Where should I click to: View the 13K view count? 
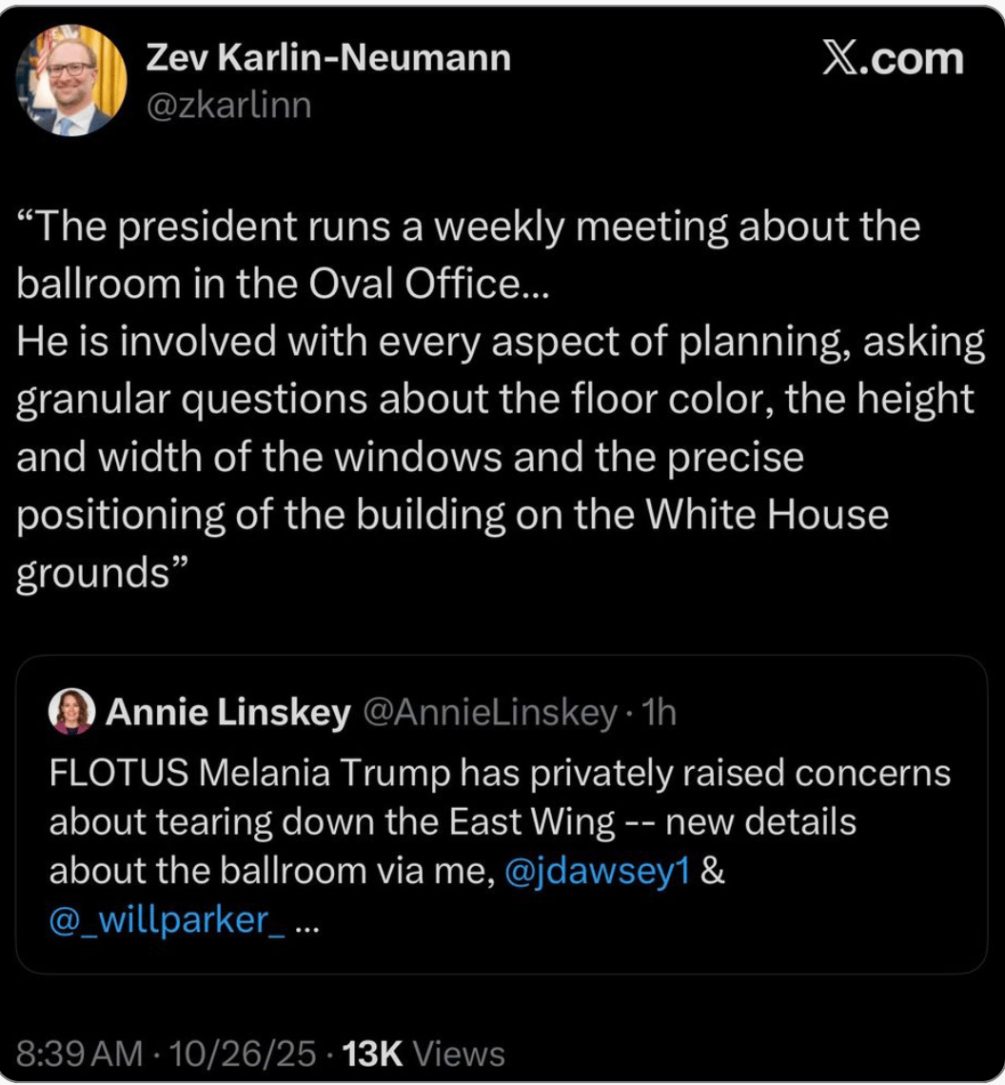(374, 1054)
